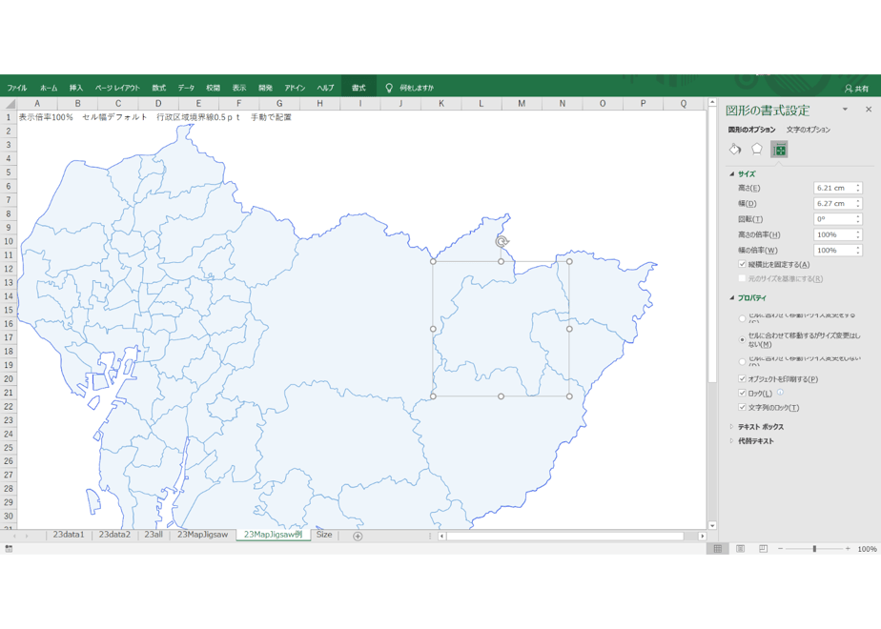Image resolution: width=881 pixels, height=629 pixels.
Task: Click the rotation handle on the selected shape
Action: pos(502,241)
